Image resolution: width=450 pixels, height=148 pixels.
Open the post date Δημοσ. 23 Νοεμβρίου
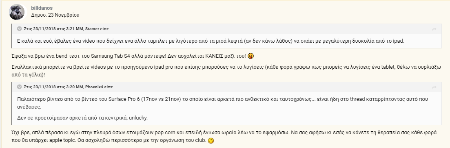pos(55,15)
